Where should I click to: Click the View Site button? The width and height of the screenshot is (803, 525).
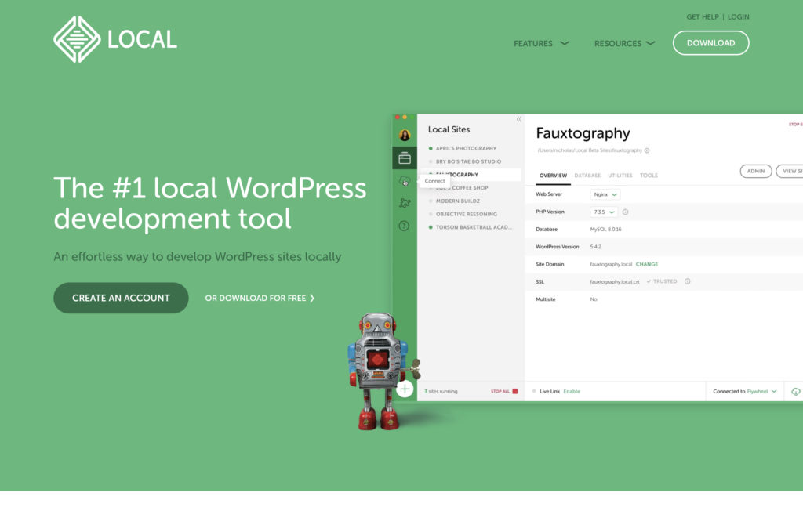tap(790, 171)
